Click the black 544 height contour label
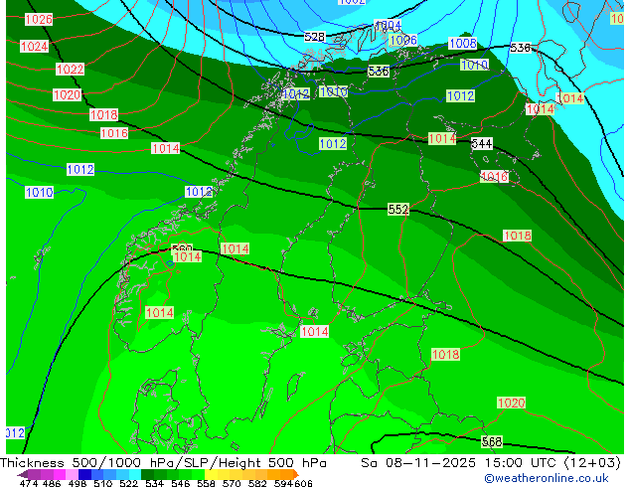 481,143
